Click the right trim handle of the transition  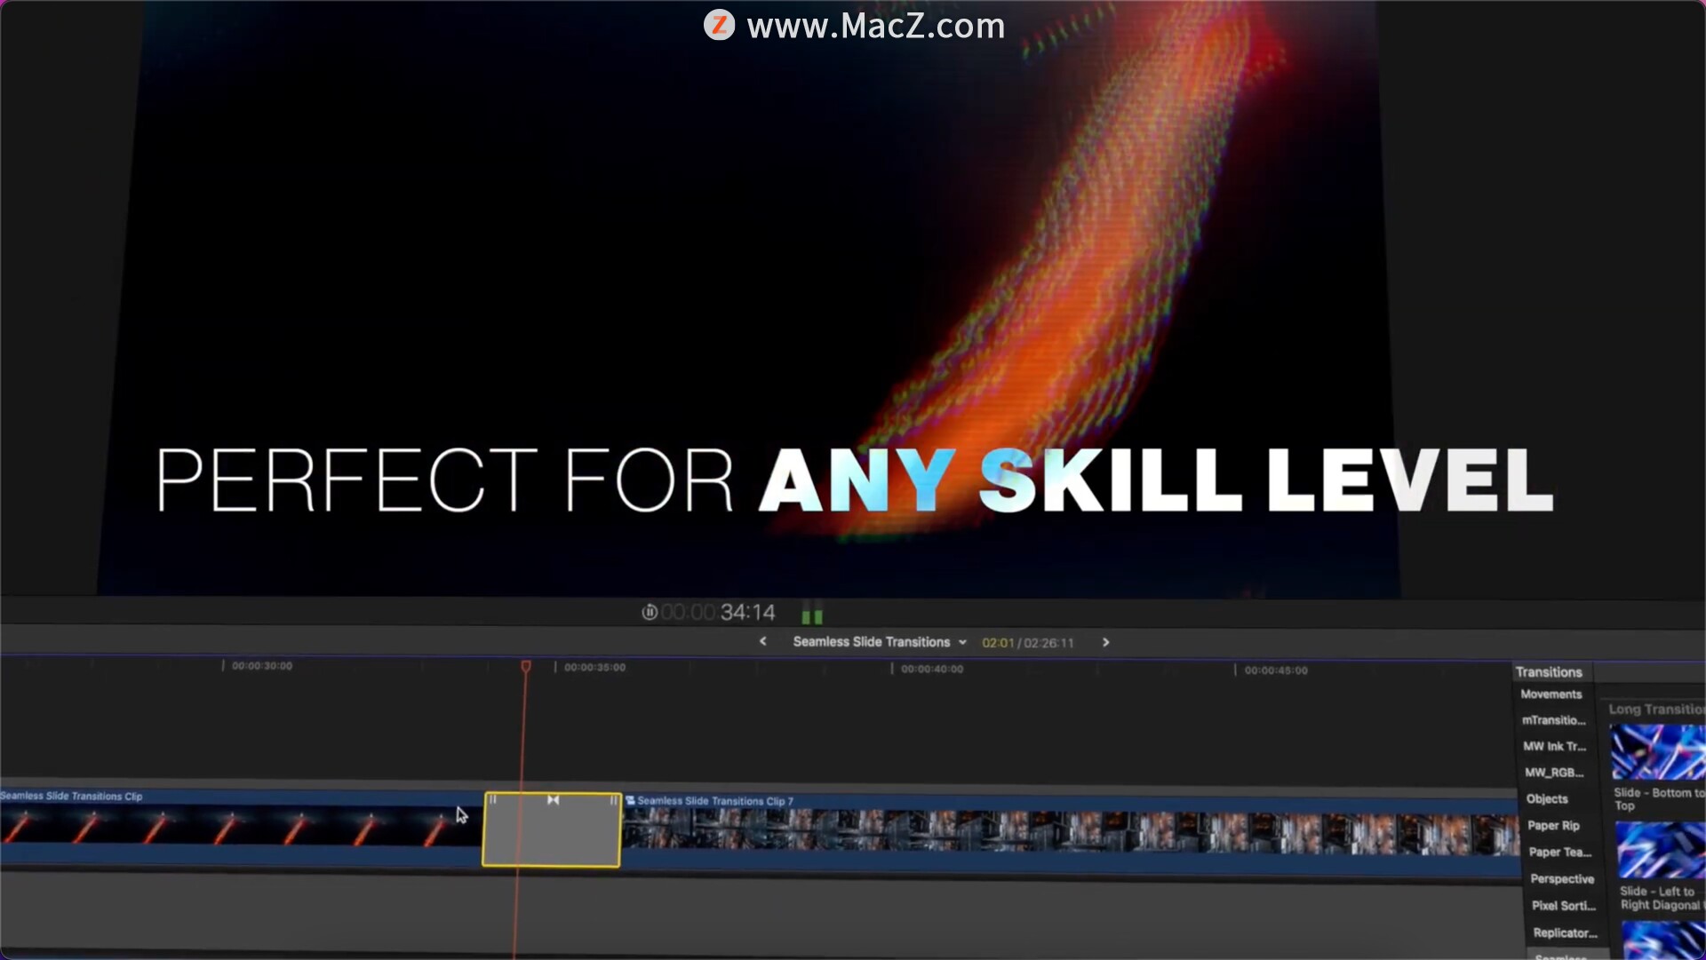(613, 800)
